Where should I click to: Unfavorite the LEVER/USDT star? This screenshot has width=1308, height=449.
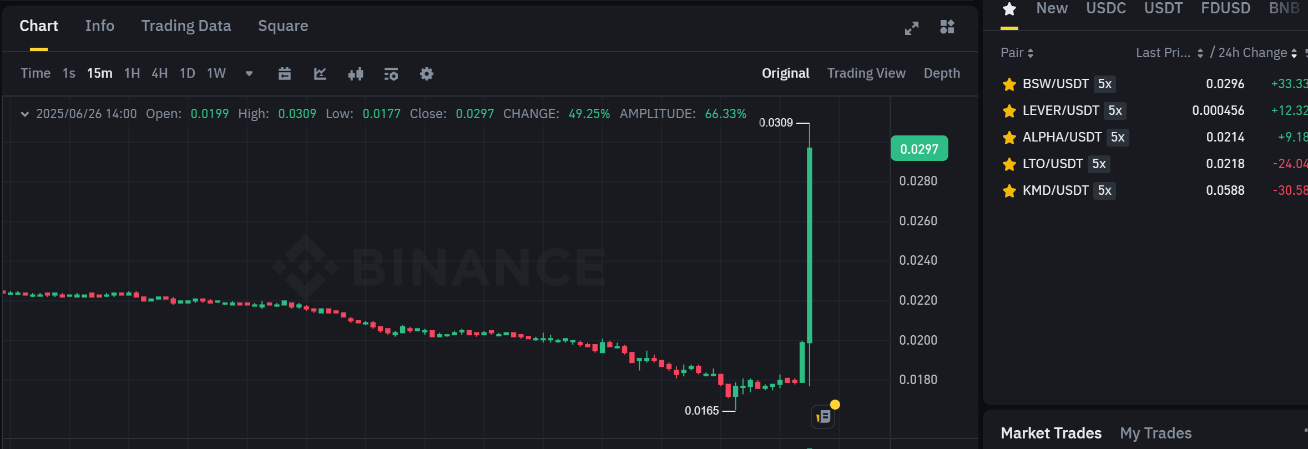[x=1009, y=111]
